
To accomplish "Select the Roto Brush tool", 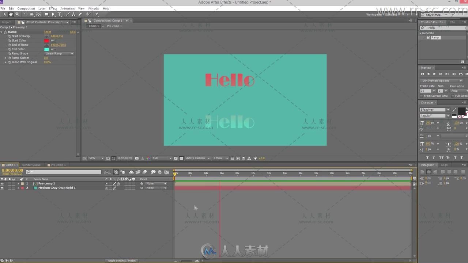I will pos(88,14).
